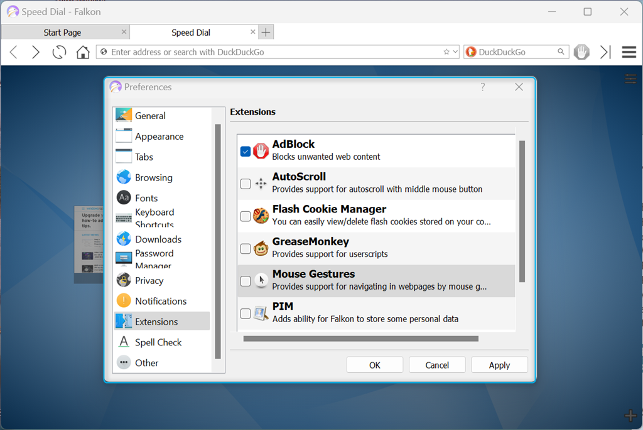This screenshot has width=643, height=430.
Task: Select Extensions preferences section
Action: point(162,322)
